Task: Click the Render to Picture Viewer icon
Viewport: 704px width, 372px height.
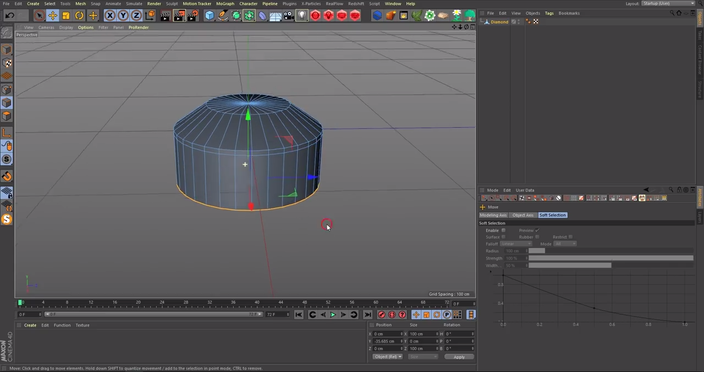Action: click(x=179, y=15)
